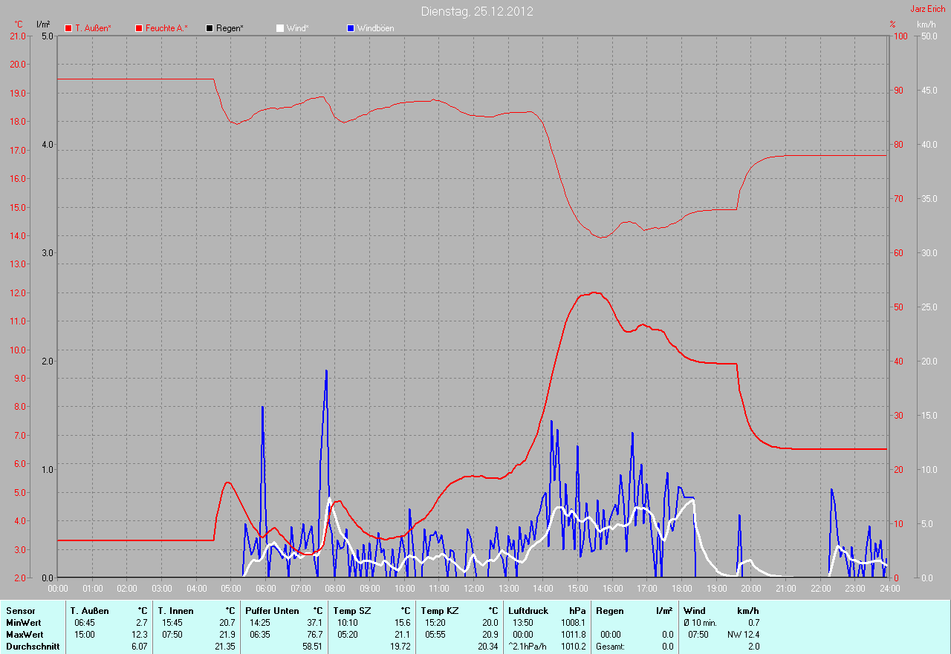Click the 'T. Außen*' legend label
Viewport: 951px width, 654px height.
coord(93,28)
